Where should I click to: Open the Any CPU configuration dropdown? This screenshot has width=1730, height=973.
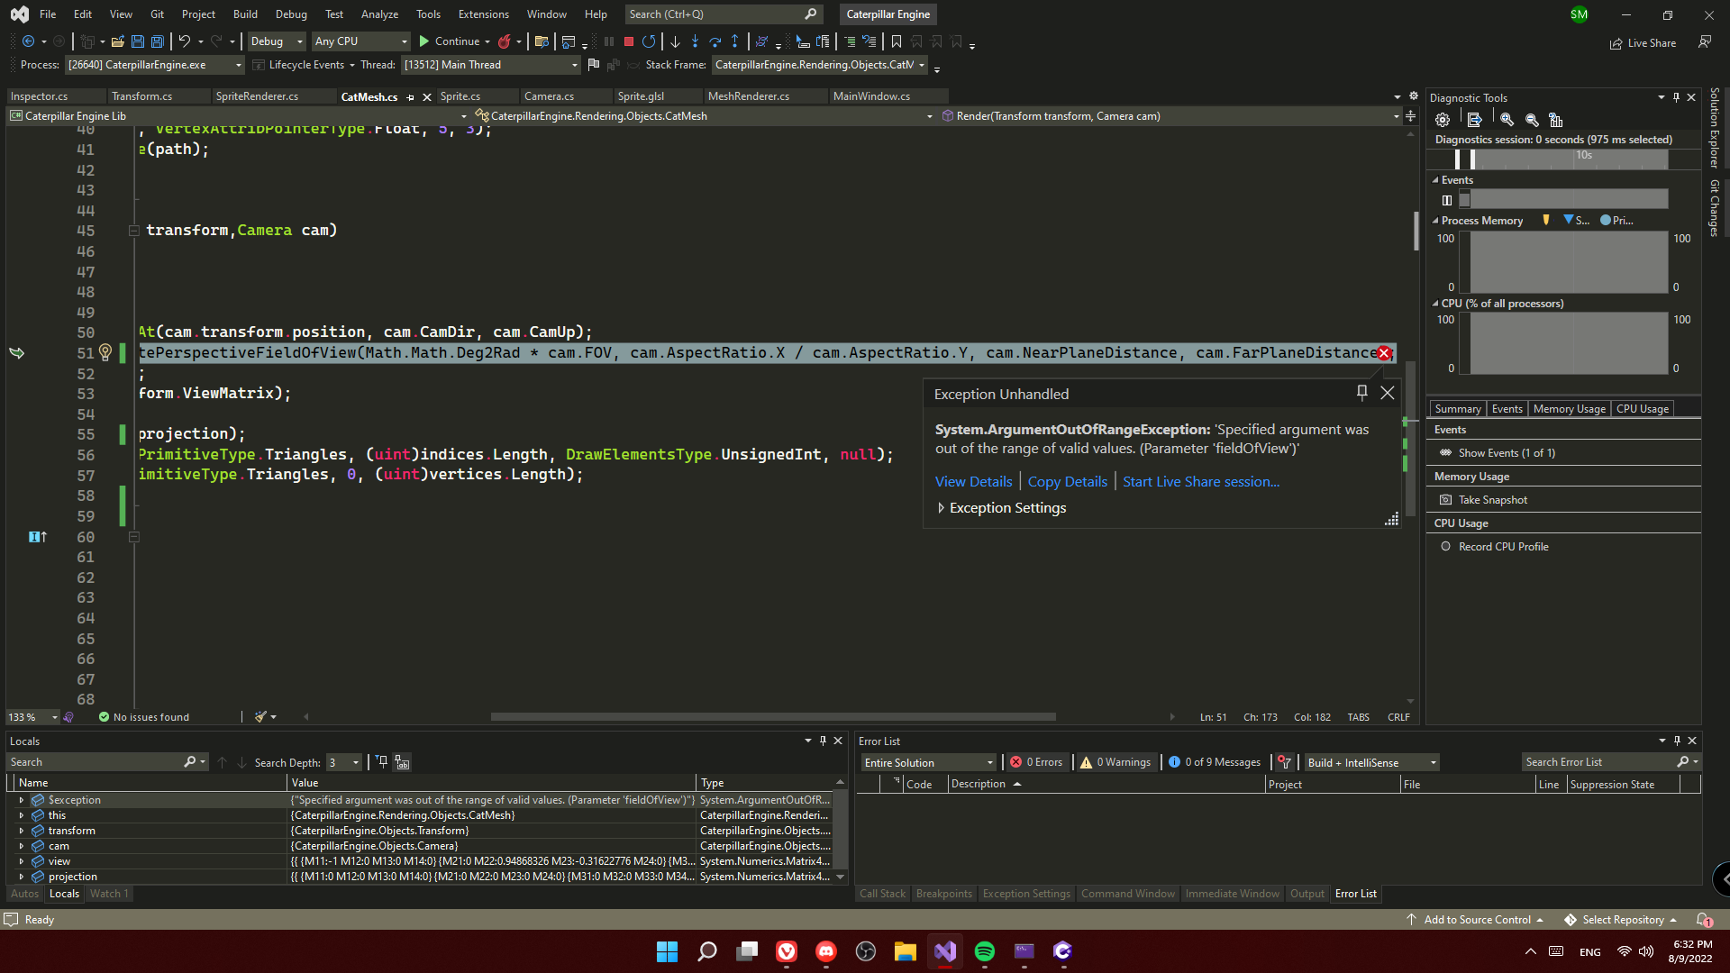pos(360,41)
